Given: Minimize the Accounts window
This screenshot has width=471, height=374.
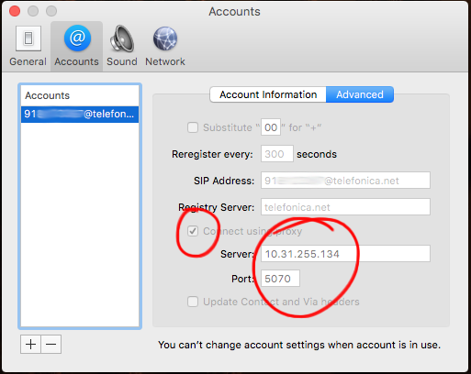Looking at the screenshot, I should point(33,11).
